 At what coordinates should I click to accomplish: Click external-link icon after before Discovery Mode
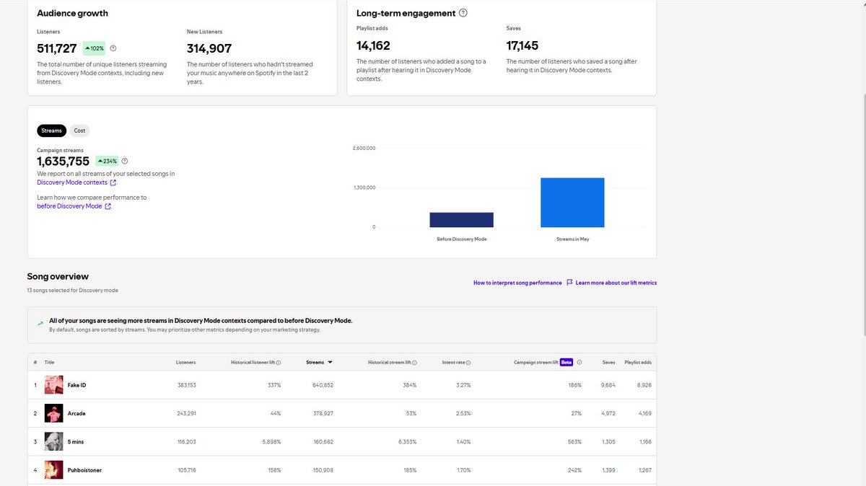click(x=108, y=206)
